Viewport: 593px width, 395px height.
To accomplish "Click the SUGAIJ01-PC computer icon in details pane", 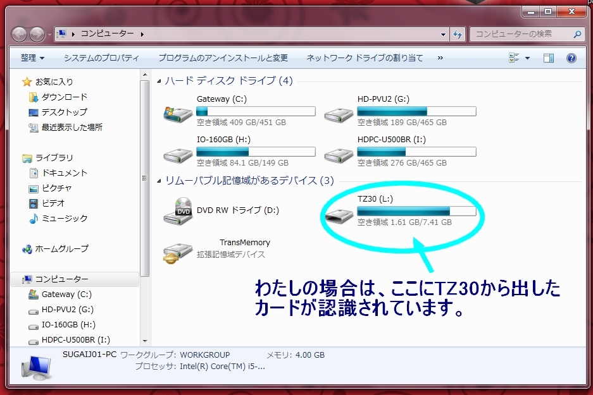I will [36, 368].
